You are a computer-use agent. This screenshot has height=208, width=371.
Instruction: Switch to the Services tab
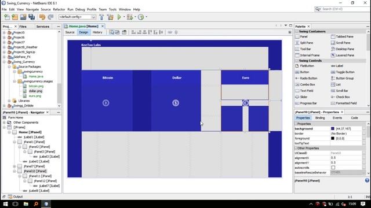(42, 27)
